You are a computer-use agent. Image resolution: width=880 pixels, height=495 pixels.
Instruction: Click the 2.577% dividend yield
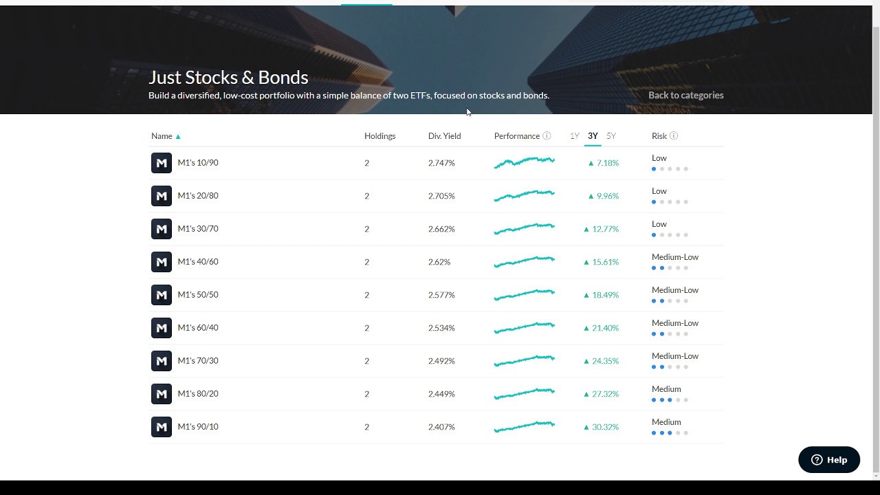coord(441,295)
